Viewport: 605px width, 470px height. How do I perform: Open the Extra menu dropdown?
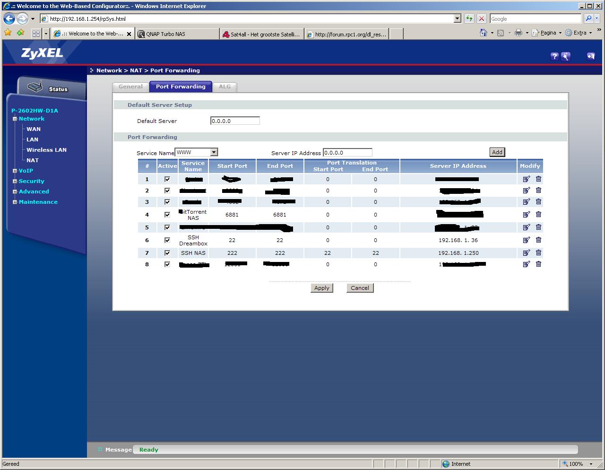click(x=590, y=33)
